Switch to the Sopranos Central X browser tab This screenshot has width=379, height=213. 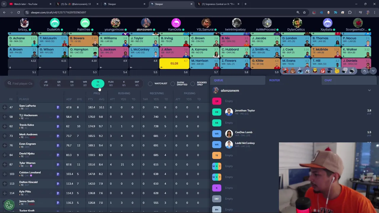click(219, 4)
